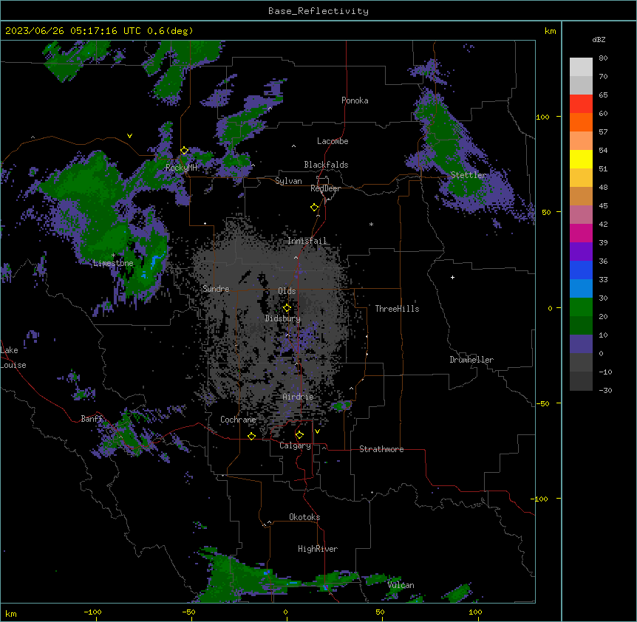
Task: Click the yellow diamond marker under Cochrane
Action: [251, 436]
